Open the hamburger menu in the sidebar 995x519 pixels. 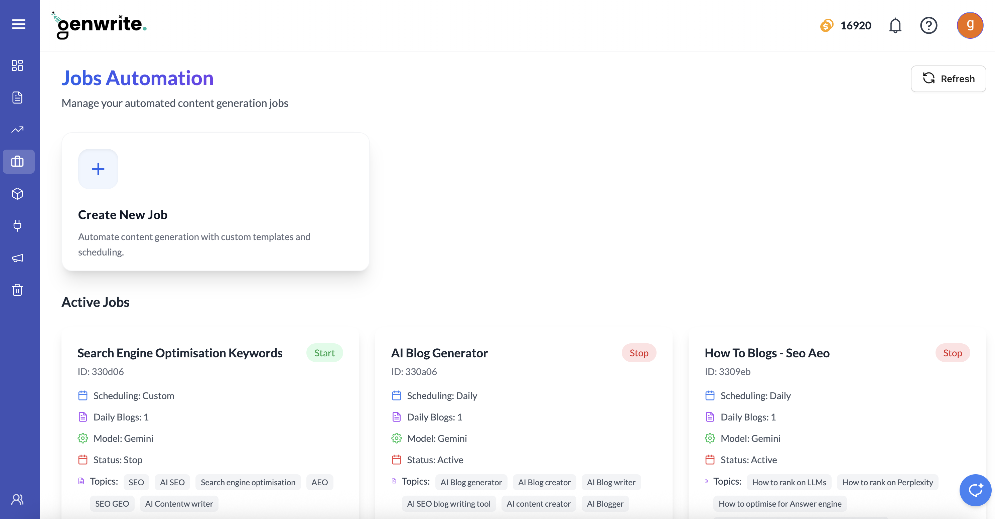click(18, 24)
